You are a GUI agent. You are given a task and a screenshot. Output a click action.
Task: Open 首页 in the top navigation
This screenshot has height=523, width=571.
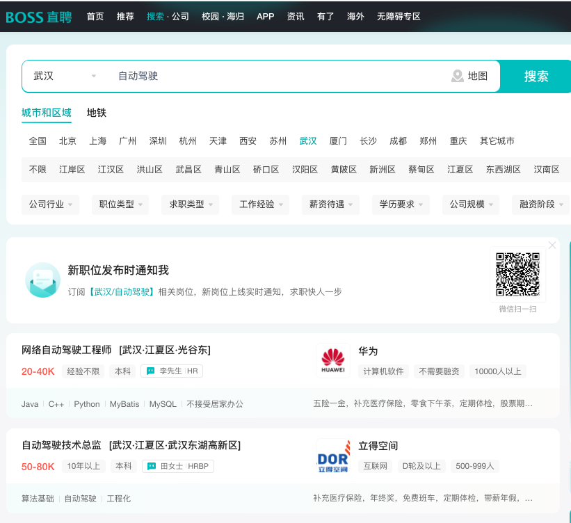pos(95,17)
